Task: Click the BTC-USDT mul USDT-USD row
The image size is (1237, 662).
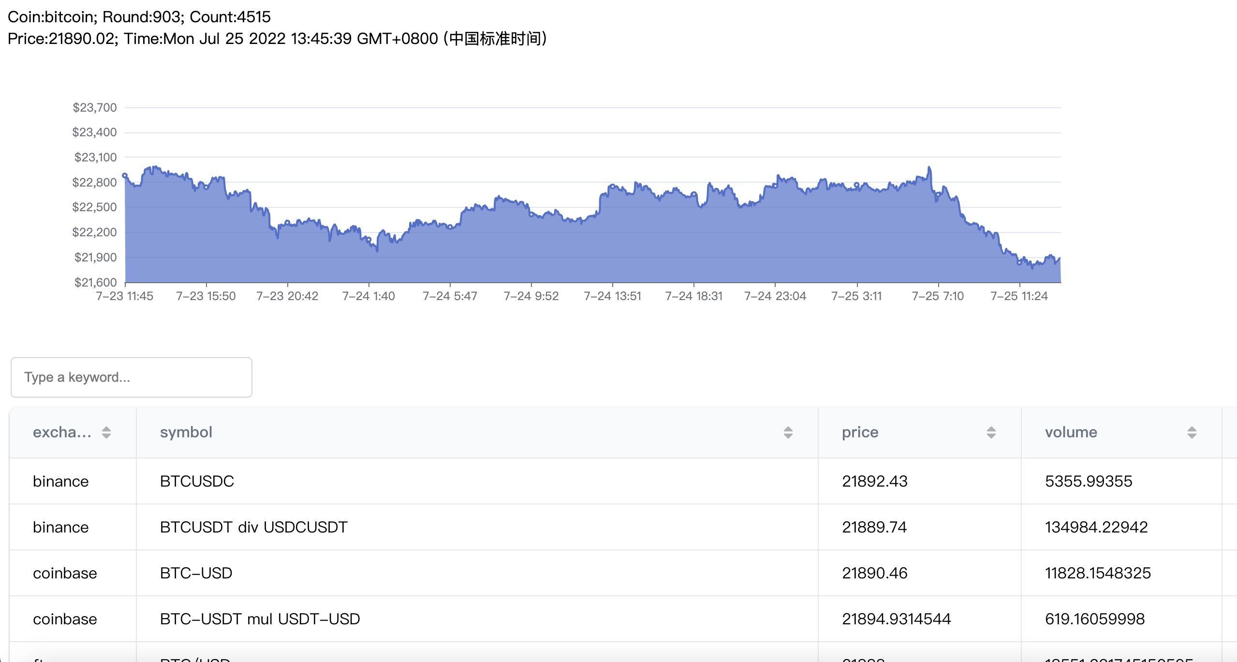Action: click(x=260, y=619)
